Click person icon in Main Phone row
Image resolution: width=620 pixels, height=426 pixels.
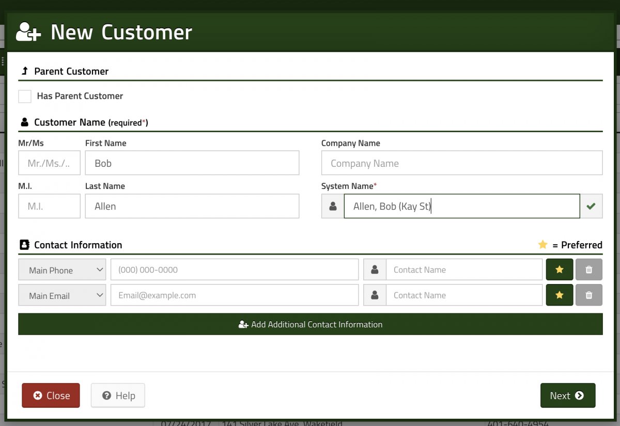[375, 270]
